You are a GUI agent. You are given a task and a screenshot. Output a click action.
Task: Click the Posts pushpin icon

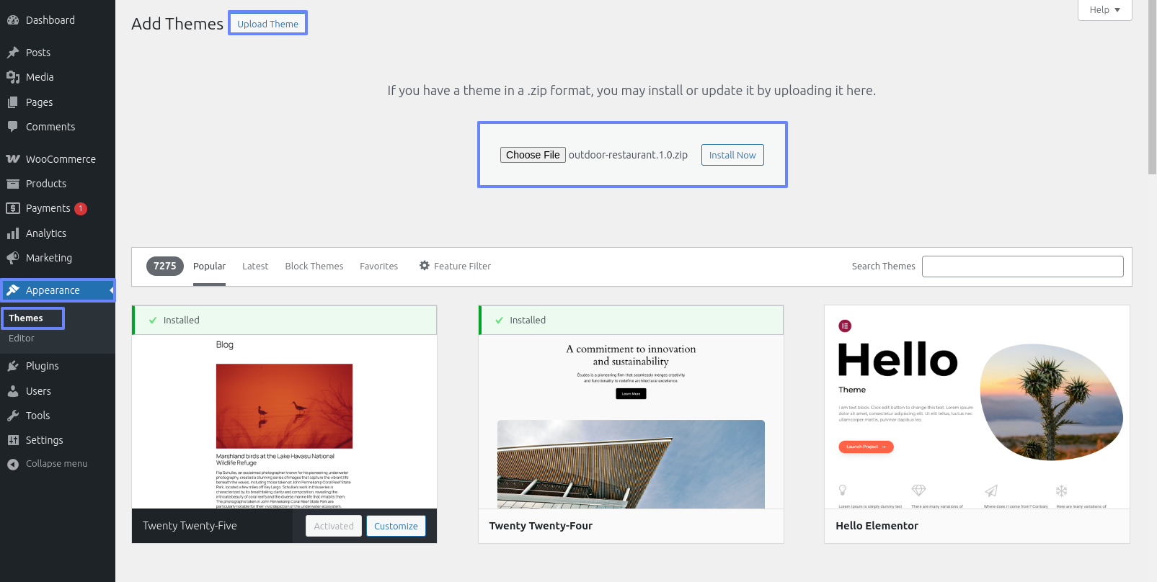coord(13,53)
